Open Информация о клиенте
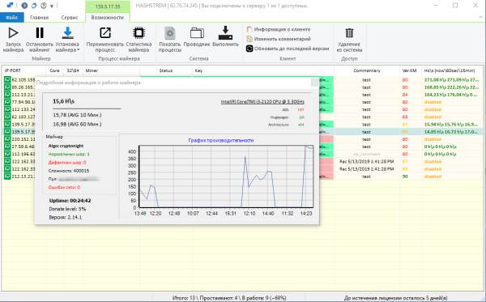 click(279, 29)
